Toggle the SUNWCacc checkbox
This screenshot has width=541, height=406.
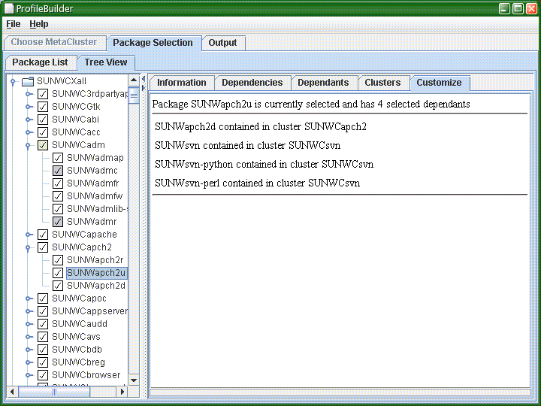(x=43, y=132)
